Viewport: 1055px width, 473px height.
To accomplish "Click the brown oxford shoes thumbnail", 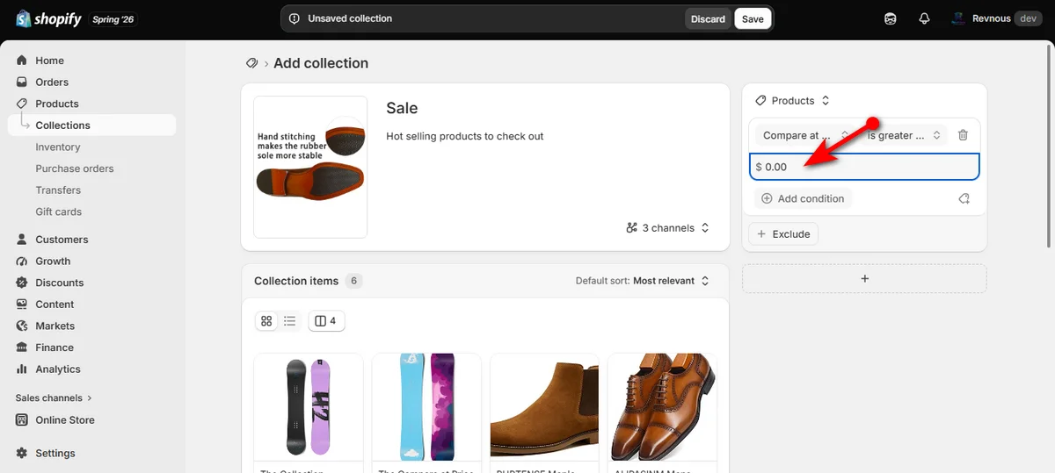I will coord(662,407).
